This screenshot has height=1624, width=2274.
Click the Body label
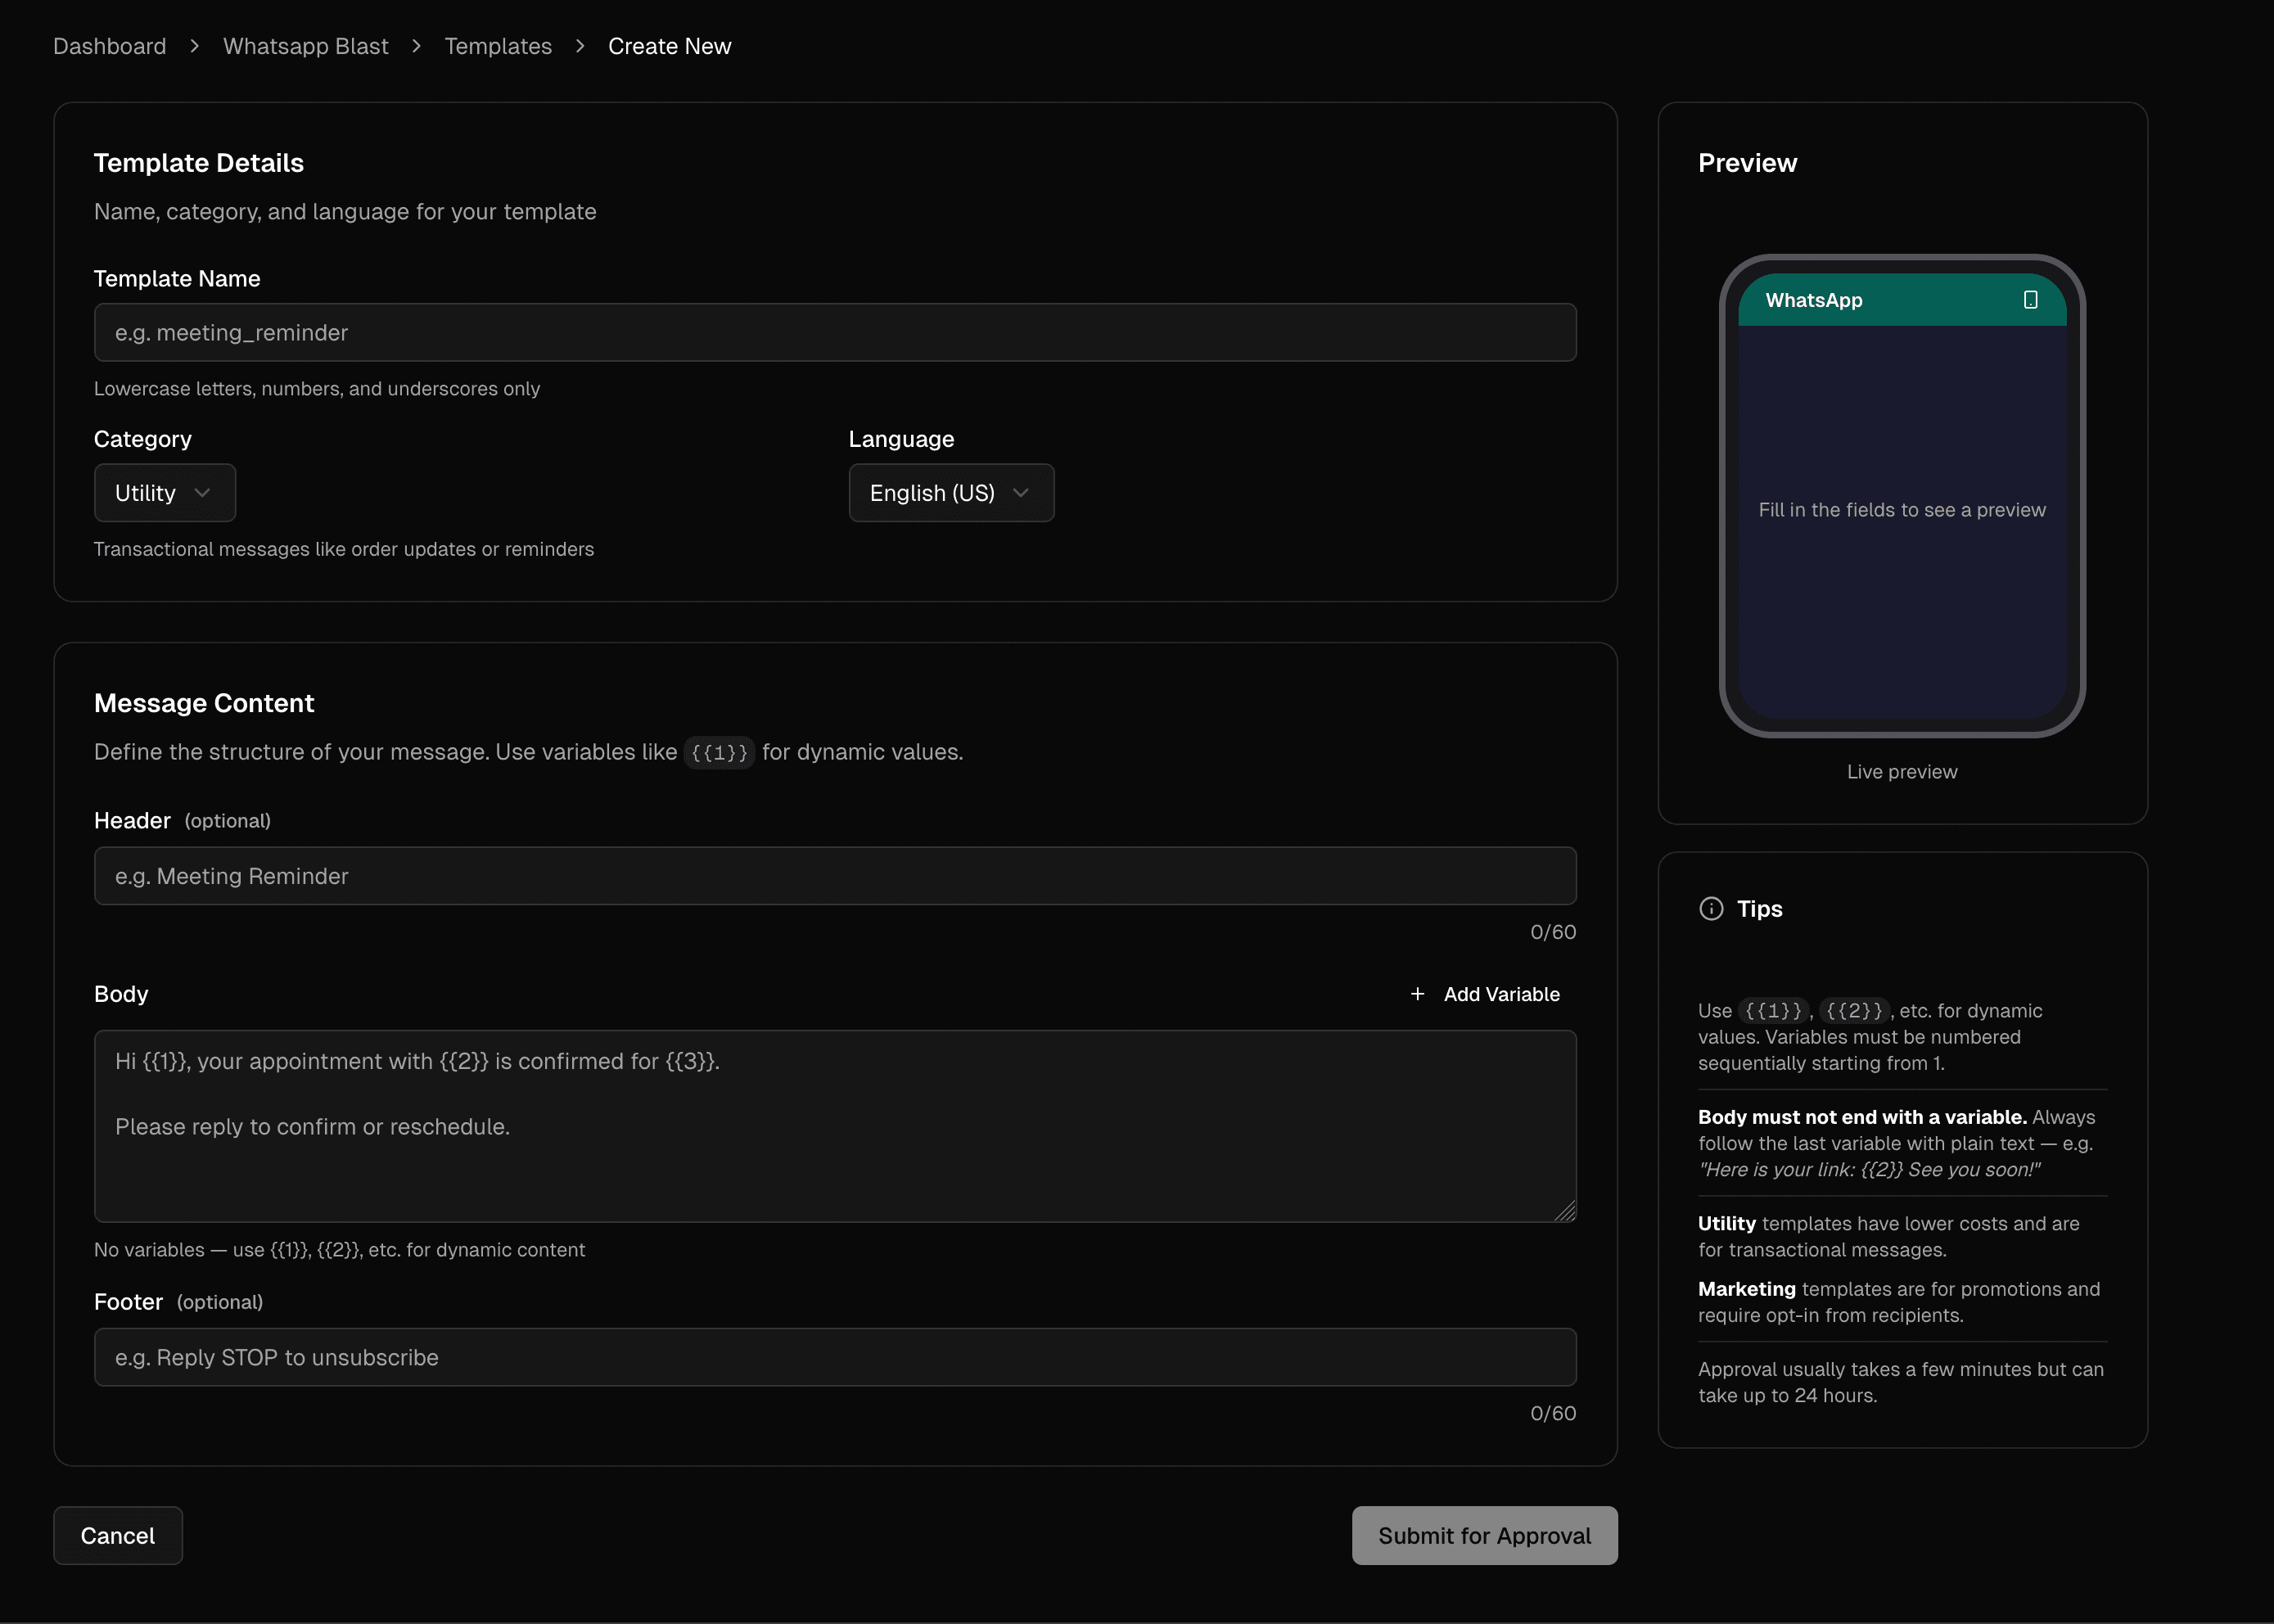click(121, 994)
